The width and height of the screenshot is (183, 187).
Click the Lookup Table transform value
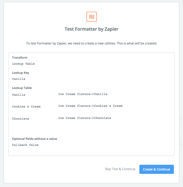click(x=23, y=64)
